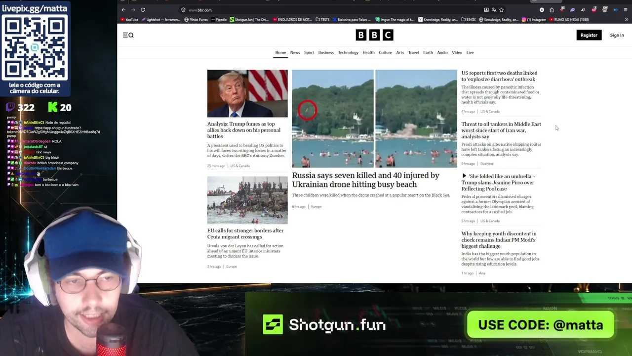Image resolution: width=632 pixels, height=356 pixels.
Task: Open the BBC menu and search icon
Action: point(128,35)
